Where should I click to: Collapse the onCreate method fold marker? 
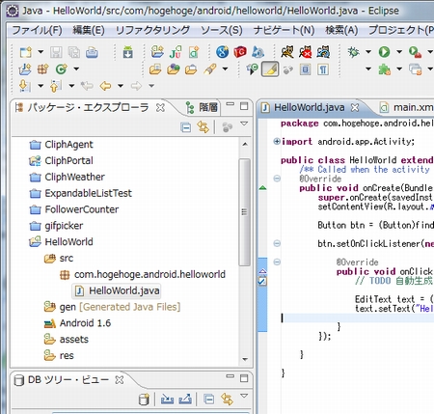(x=277, y=179)
